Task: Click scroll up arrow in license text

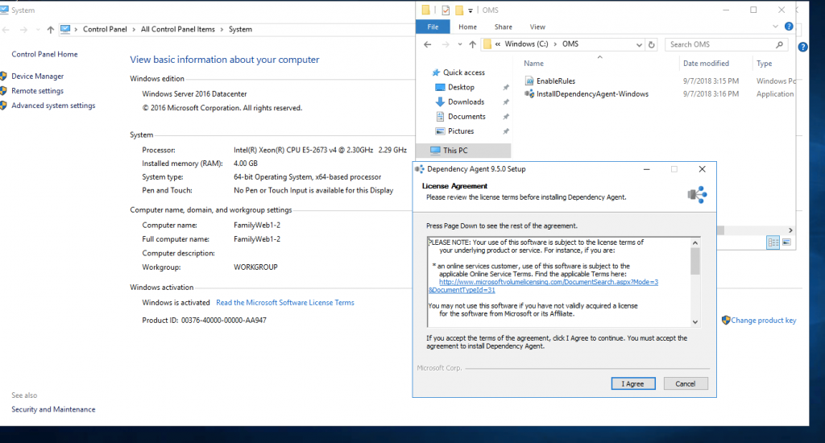Action: pyautogui.click(x=695, y=242)
